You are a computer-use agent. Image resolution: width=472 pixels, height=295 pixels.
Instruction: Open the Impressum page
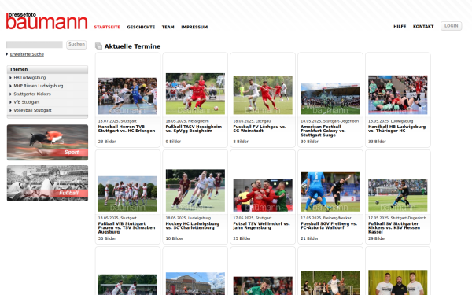click(194, 27)
